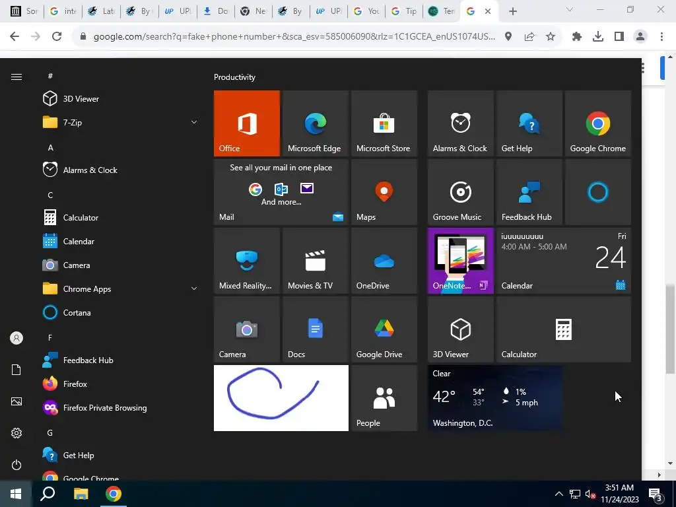Open the Docs tile
Image resolution: width=676 pixels, height=507 pixels.
pos(315,329)
